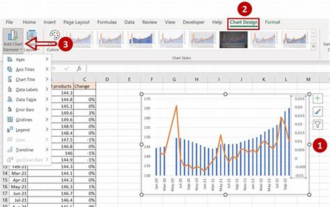Apply the dark background chart style
Screen dimensions: 330x207
pyautogui.click(x=233, y=40)
